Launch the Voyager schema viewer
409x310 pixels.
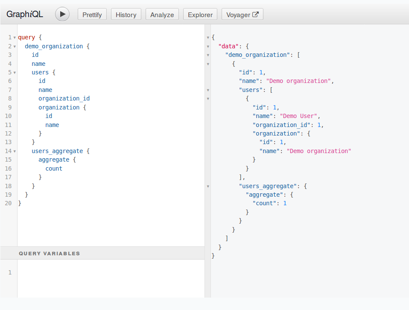tap(242, 14)
